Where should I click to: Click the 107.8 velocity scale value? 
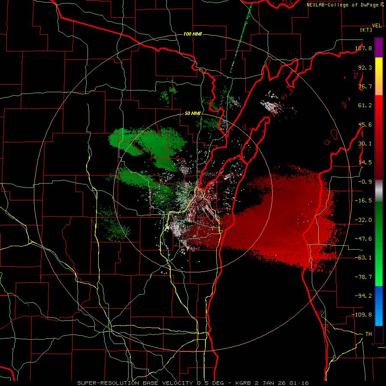[363, 48]
